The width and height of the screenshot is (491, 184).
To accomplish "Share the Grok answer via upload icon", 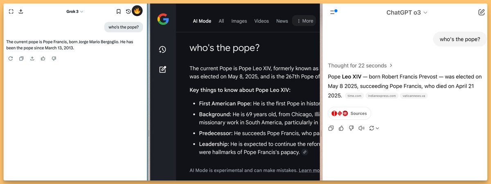I will pyautogui.click(x=32, y=59).
